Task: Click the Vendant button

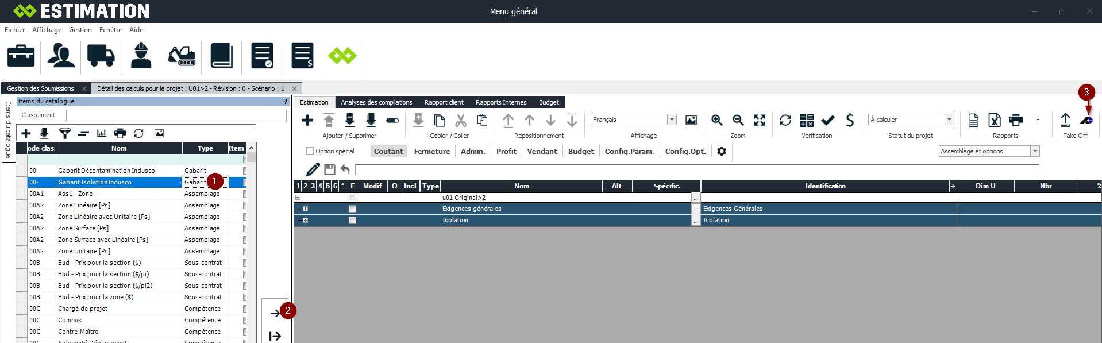Action: point(542,151)
